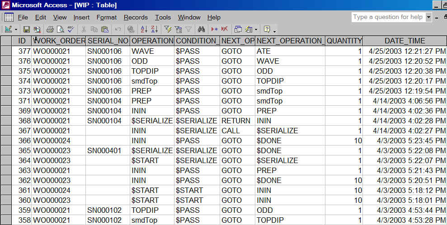Screen dimensions: 447x225
Task: Open the Help menu
Action: coord(214,17)
